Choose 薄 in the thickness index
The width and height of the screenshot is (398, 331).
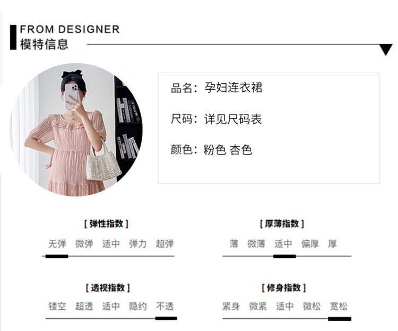[234, 244]
